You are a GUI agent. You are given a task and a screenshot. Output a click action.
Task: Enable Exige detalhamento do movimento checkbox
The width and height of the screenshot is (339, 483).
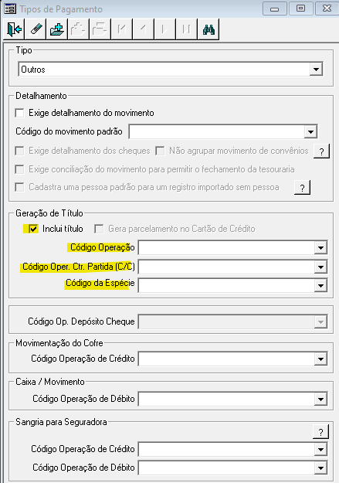(19, 113)
